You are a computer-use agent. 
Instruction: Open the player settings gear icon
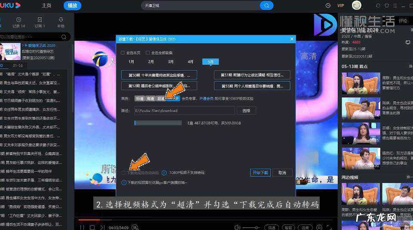tap(319, 227)
